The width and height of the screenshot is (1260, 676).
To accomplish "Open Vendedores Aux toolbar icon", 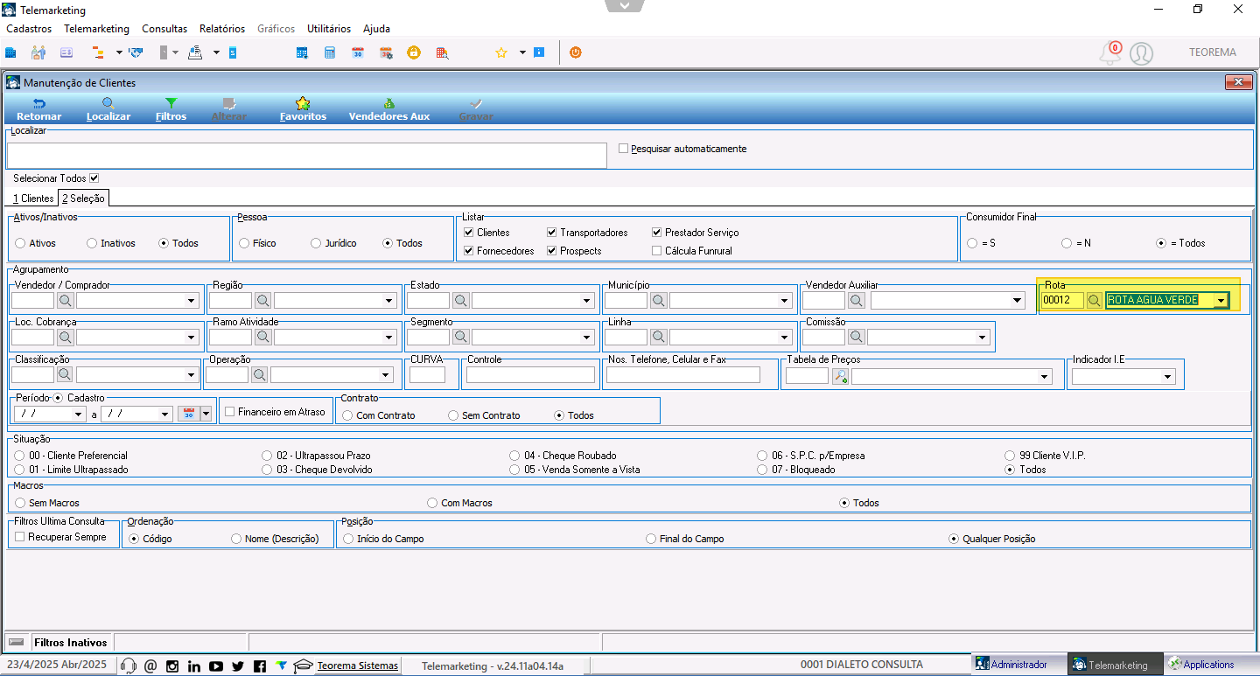I will coord(388,103).
